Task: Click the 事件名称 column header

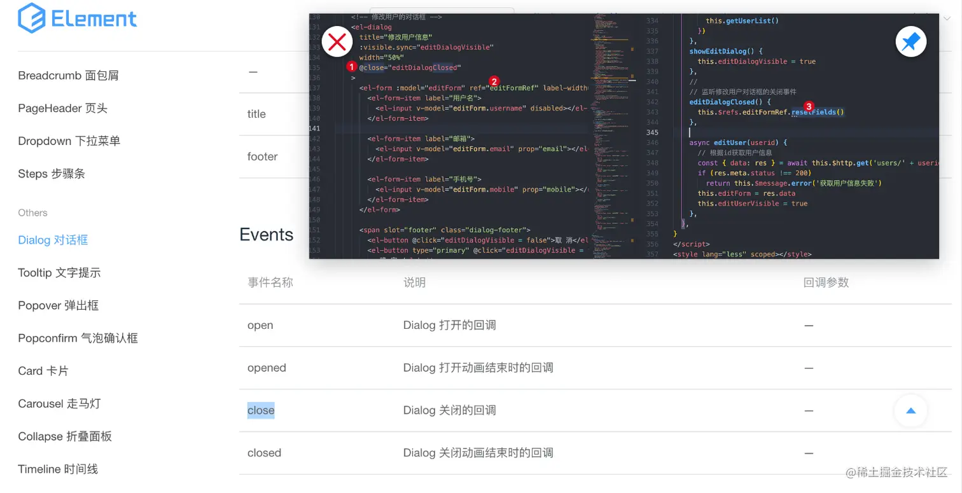Action: (270, 282)
